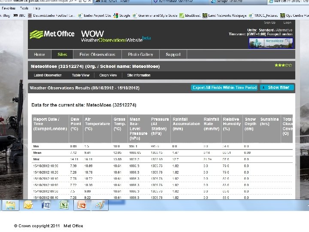Image resolution: width=309 pixels, height=232 pixels.
Task: Click the Sign Up link
Action: pos(270,23)
